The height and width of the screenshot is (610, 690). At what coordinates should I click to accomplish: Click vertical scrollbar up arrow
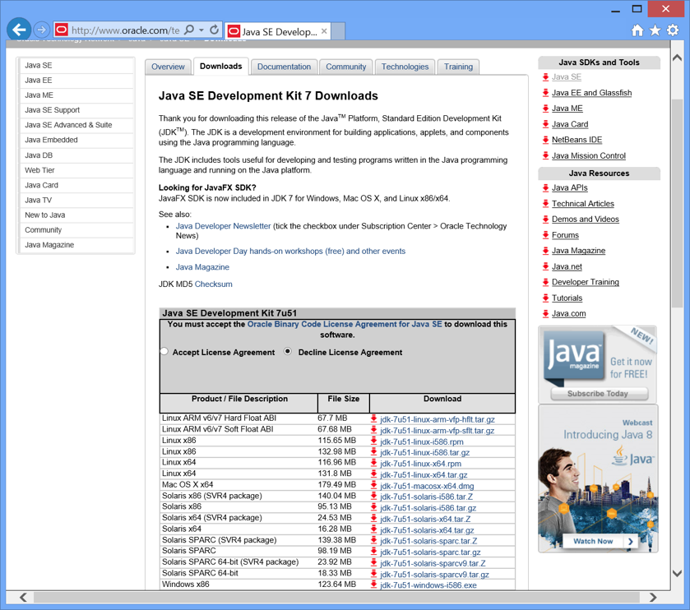tap(678, 58)
